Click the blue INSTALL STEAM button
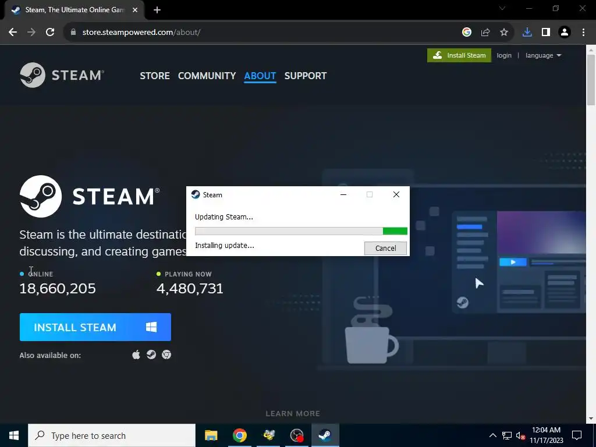 pyautogui.click(x=95, y=327)
